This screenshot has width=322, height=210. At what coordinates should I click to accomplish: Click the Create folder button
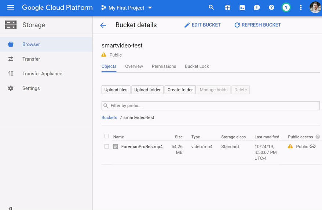coord(180,90)
